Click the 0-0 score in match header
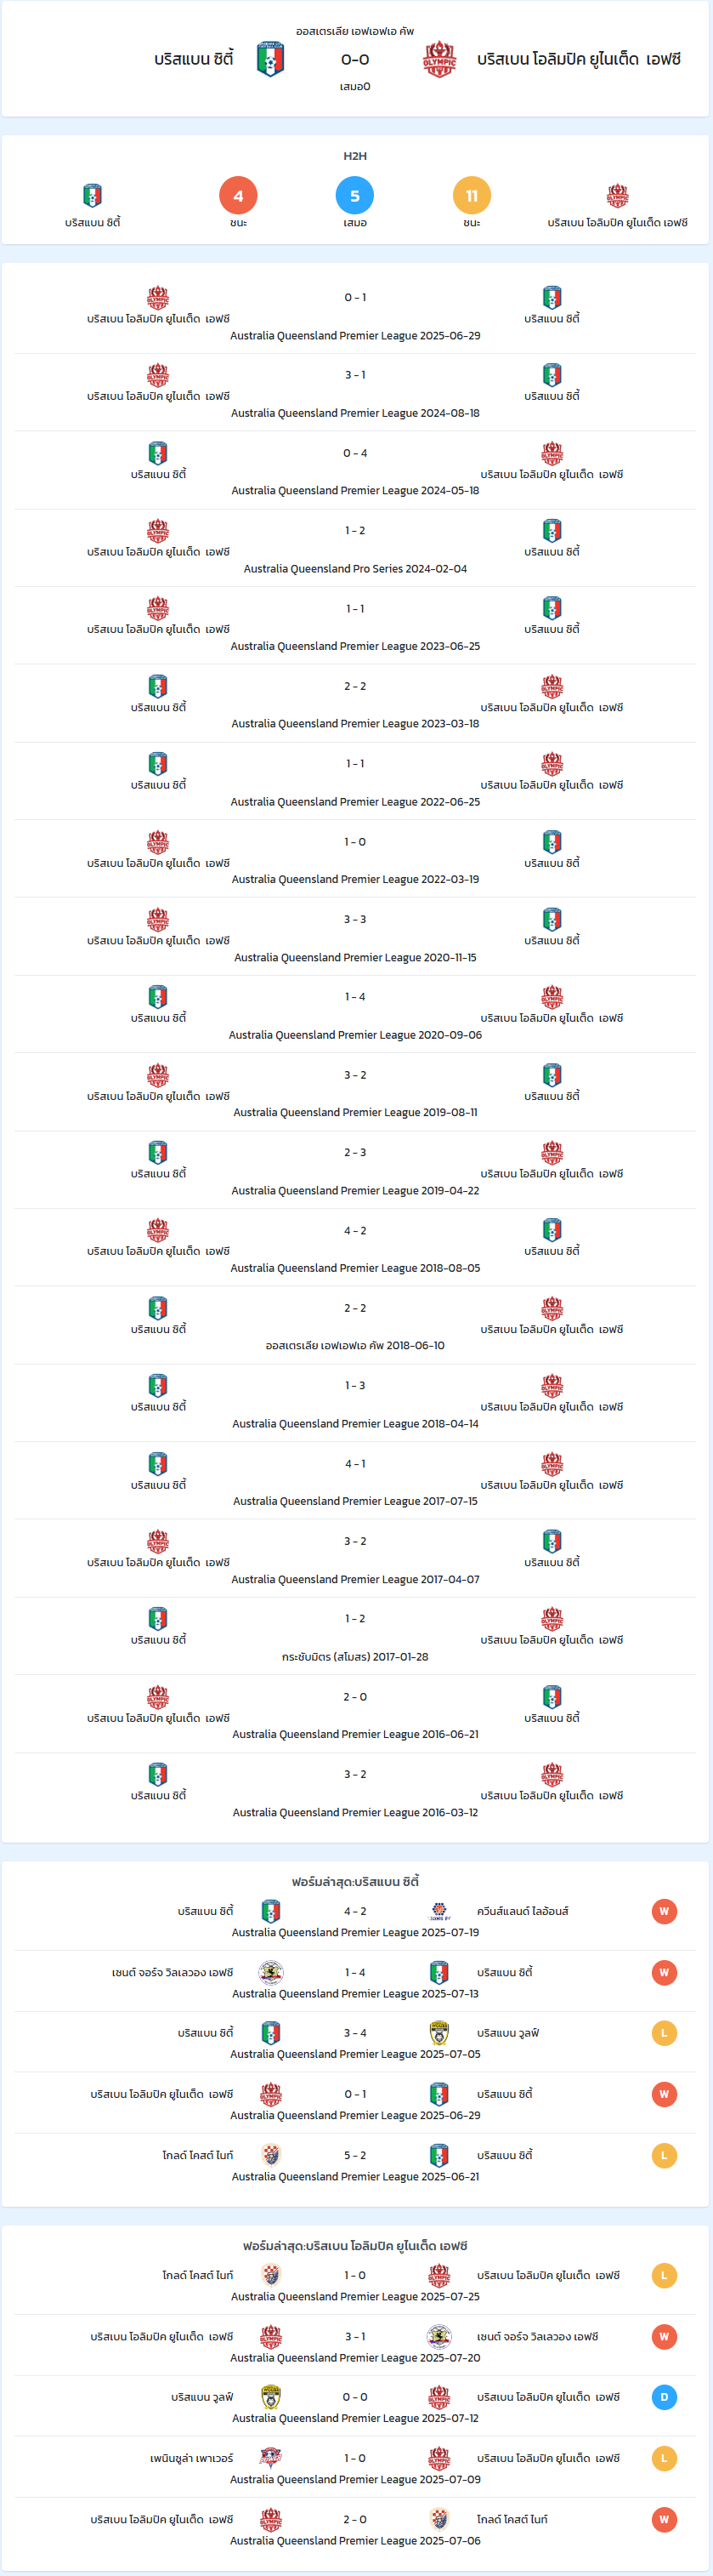 pos(354,59)
